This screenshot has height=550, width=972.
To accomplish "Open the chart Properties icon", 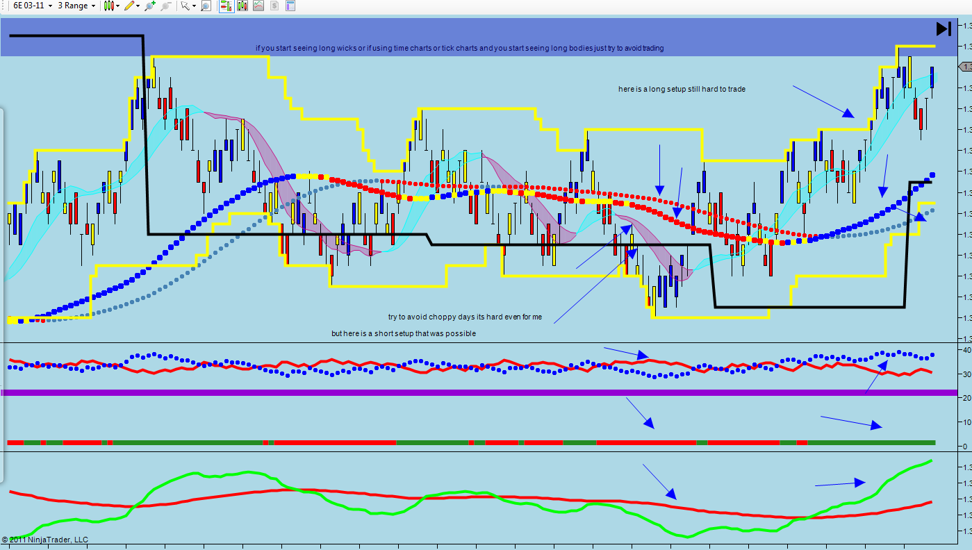I will [290, 6].
